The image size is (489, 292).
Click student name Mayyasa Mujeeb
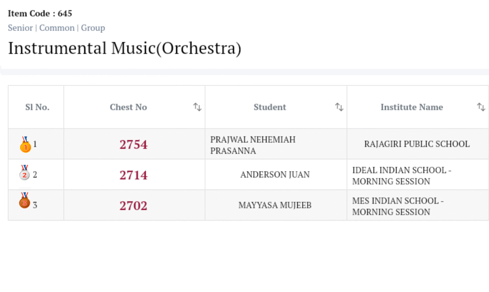point(275,206)
